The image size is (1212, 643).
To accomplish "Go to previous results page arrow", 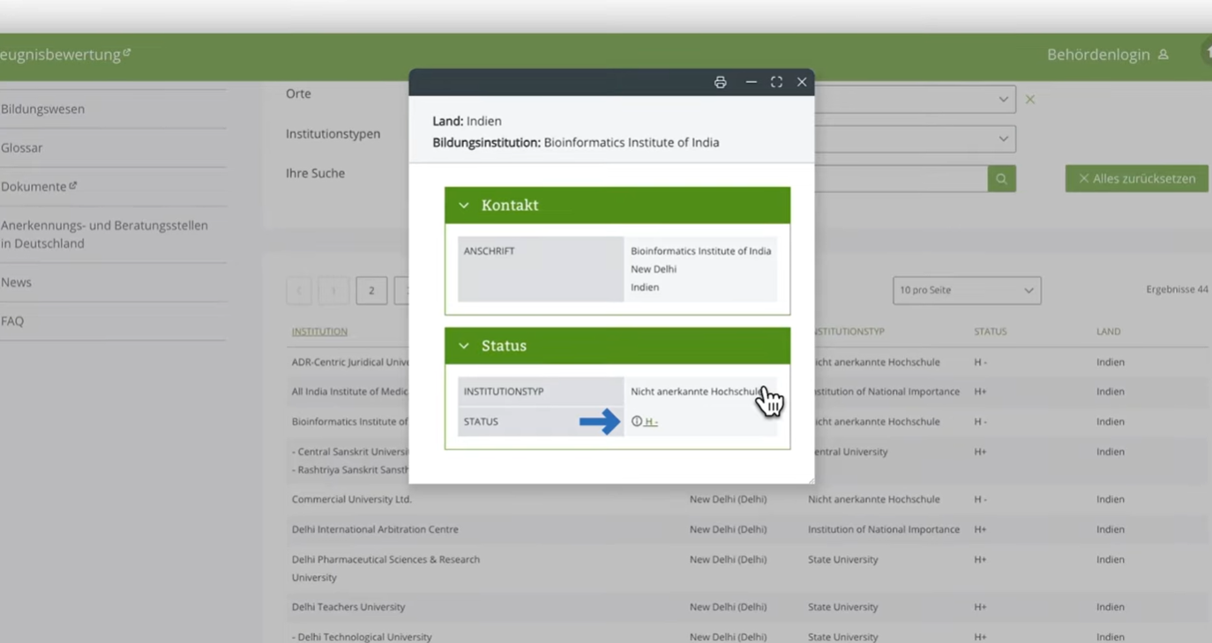I will click(x=299, y=290).
